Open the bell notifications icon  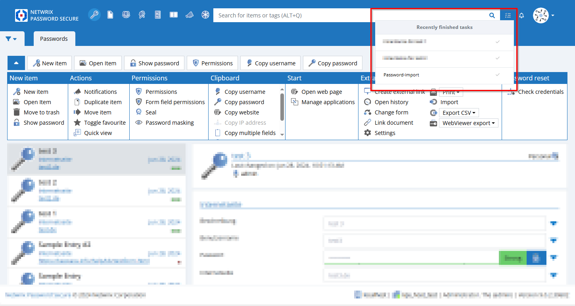click(522, 15)
